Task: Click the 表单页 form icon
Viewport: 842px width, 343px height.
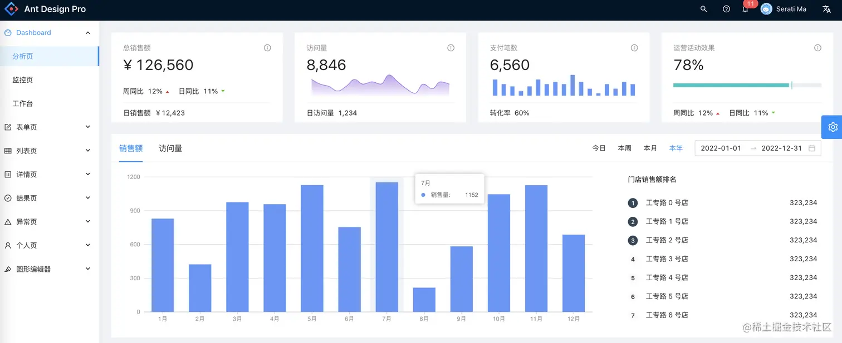Action: (x=8, y=127)
